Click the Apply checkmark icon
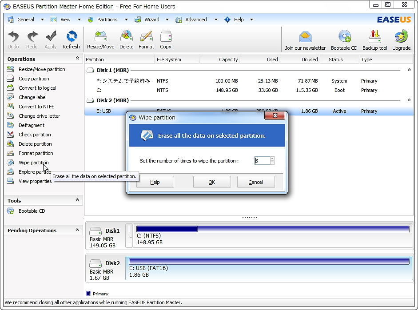 tap(51, 40)
